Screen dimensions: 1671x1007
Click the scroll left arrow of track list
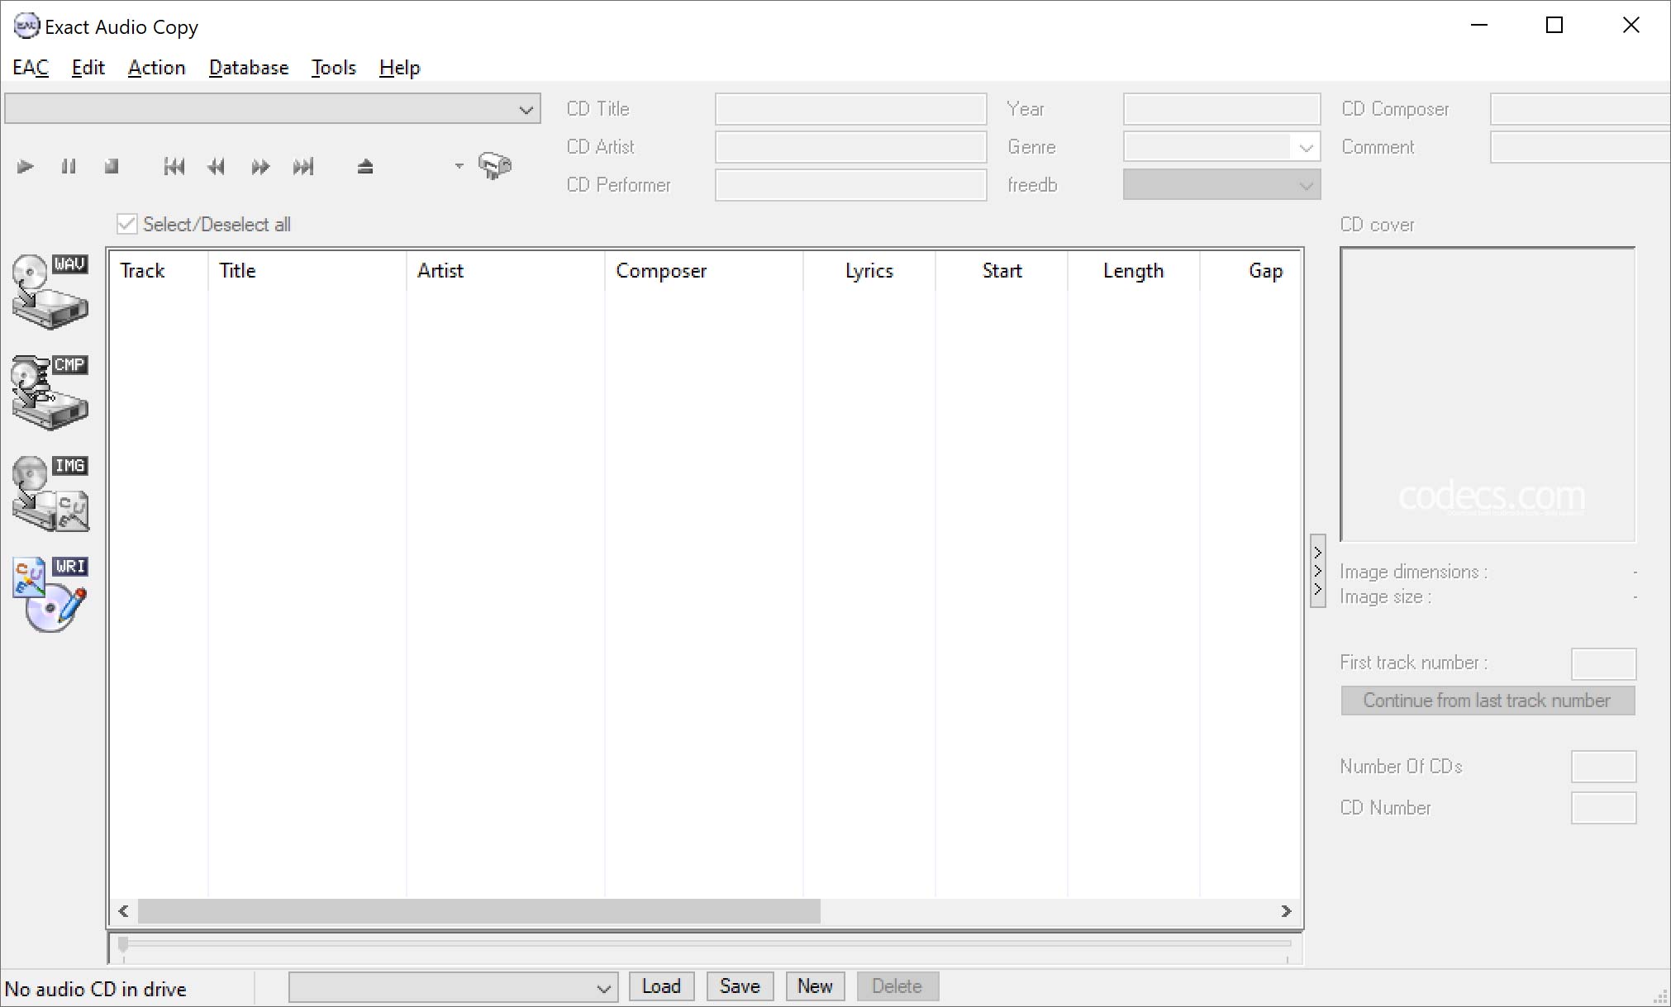123,911
